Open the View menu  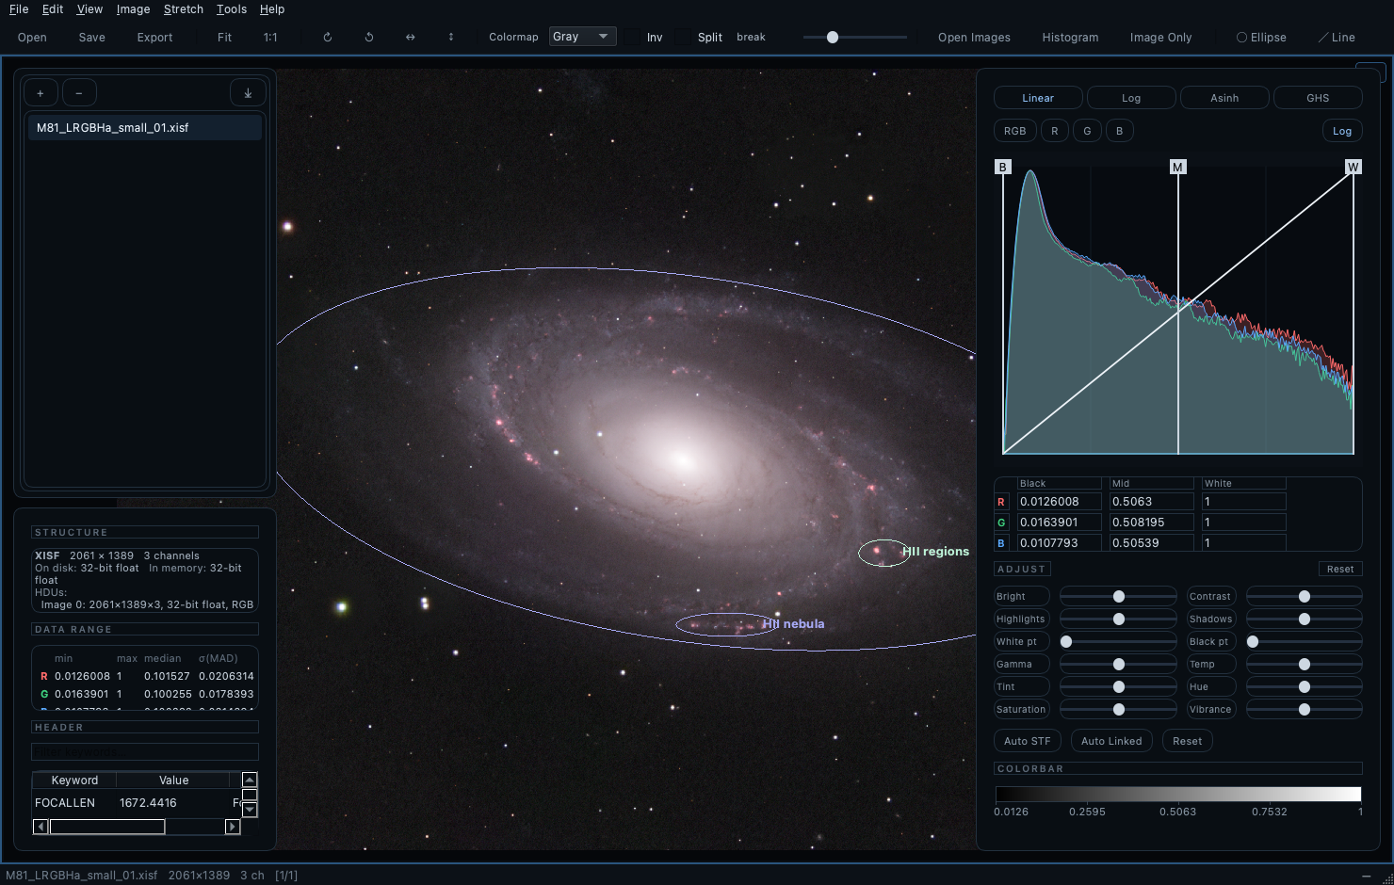coord(89,9)
